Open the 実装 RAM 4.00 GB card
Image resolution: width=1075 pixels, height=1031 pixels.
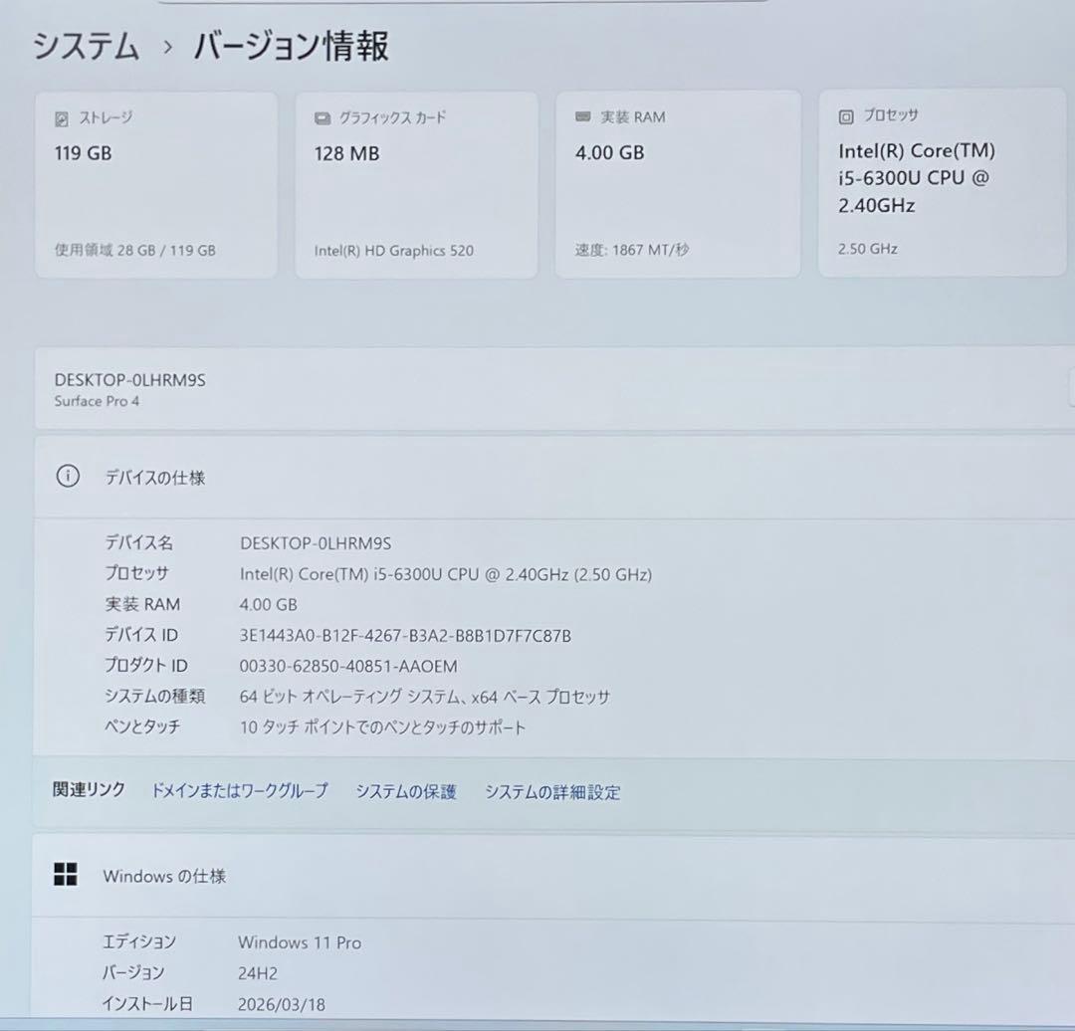click(x=678, y=184)
